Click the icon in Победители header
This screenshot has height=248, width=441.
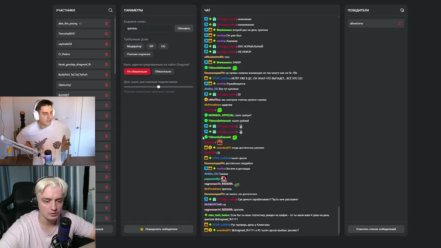click(402, 10)
